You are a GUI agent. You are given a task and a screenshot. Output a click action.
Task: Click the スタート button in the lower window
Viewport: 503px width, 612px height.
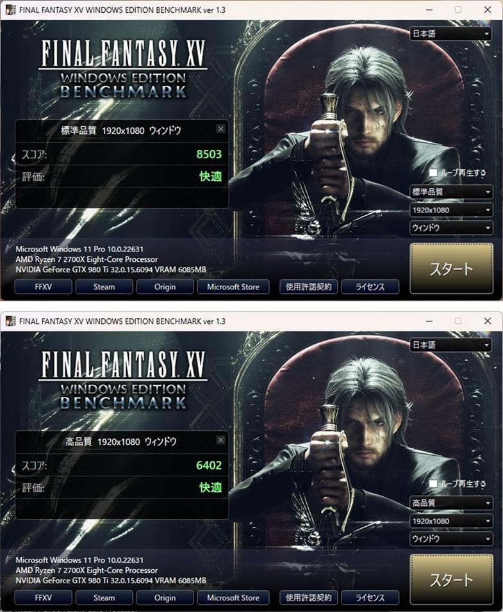(452, 579)
